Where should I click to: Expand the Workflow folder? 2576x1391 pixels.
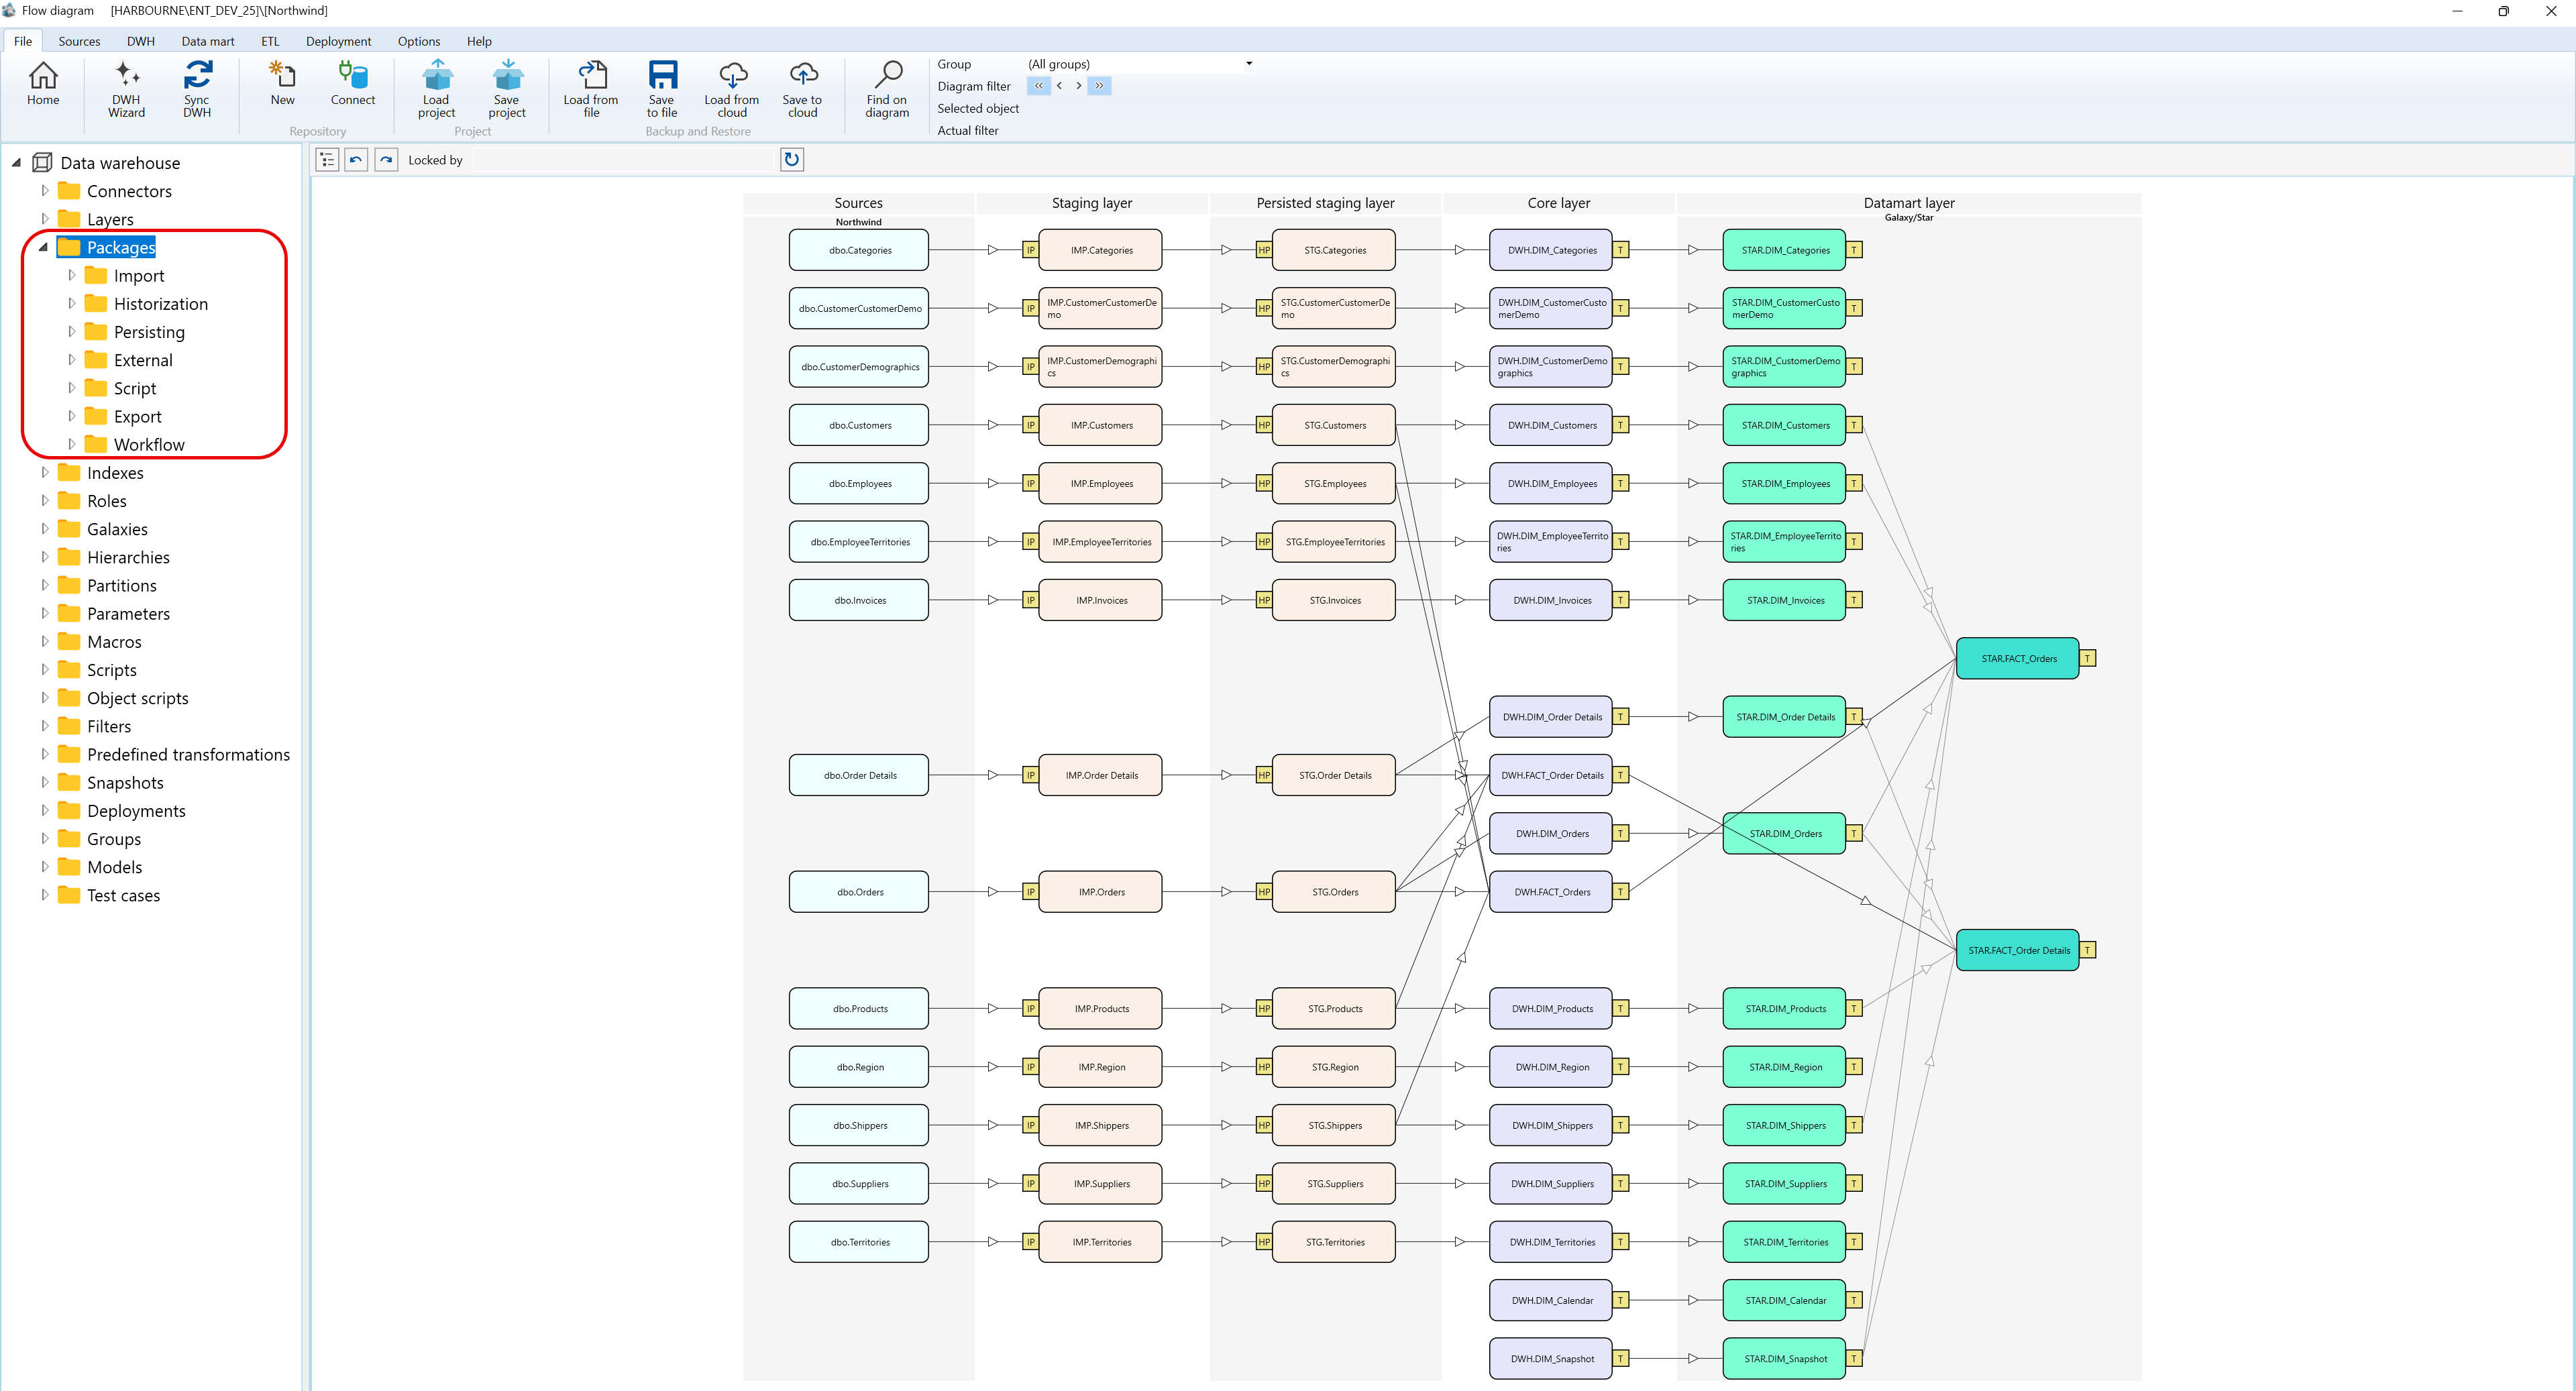coord(71,443)
